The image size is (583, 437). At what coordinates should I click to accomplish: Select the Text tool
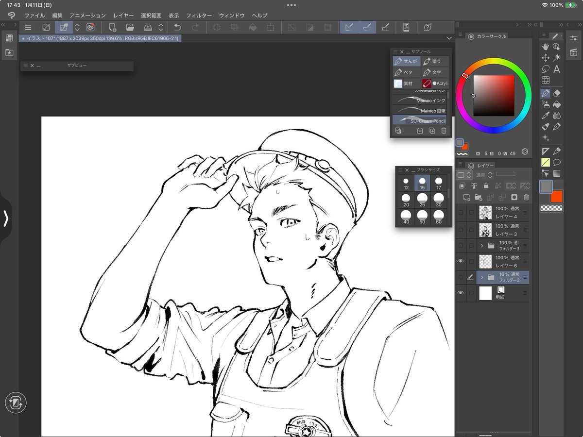point(557,69)
